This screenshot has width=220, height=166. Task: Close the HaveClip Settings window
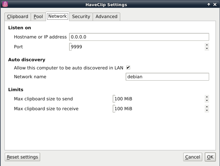(x=215, y=5)
